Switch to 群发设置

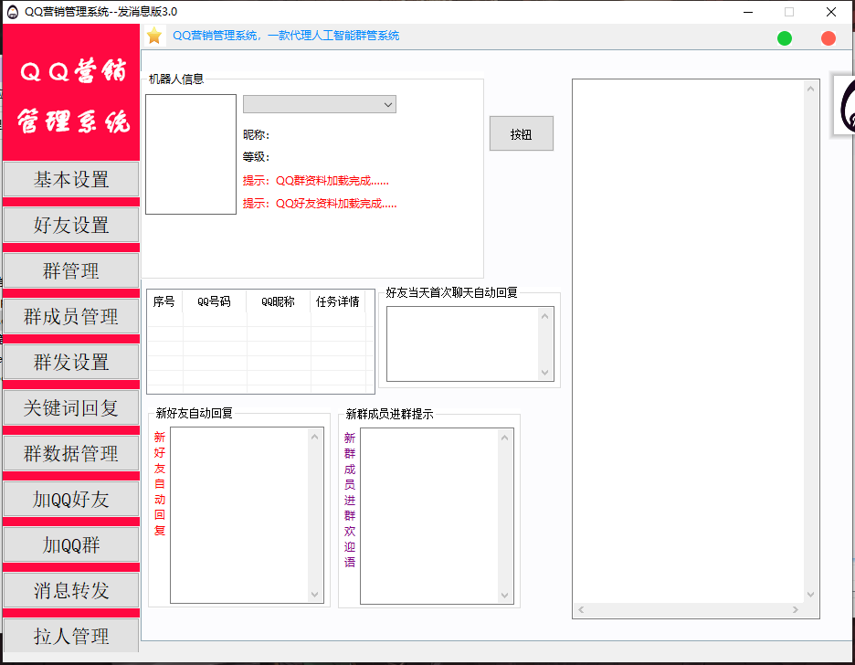[x=71, y=362]
